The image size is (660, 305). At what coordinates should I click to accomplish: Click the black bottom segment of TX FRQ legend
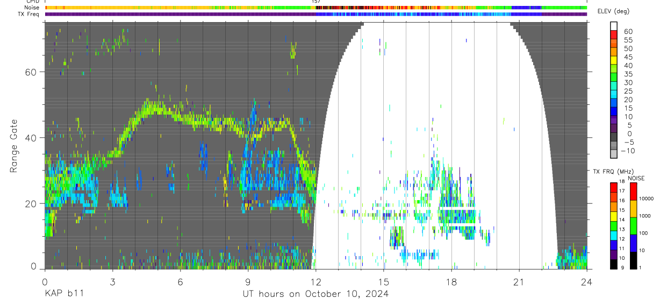[614, 264]
